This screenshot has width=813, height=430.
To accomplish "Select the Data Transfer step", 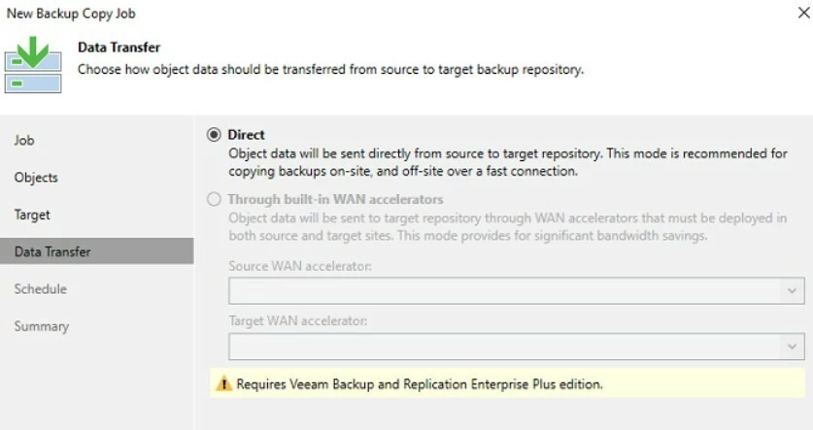I will coord(52,251).
